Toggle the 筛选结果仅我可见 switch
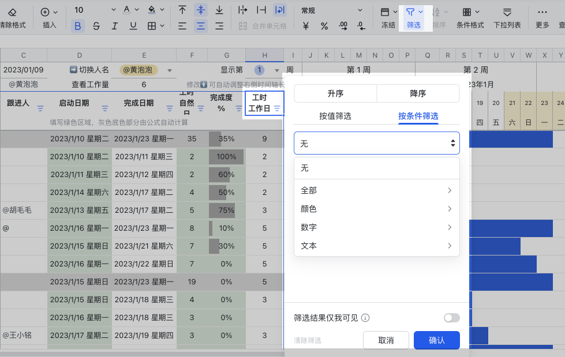The height and width of the screenshot is (357, 565). click(452, 318)
